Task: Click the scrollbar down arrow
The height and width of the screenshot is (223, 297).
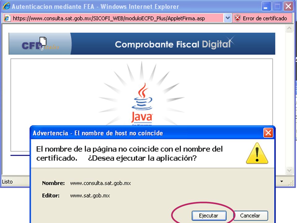Action: pos(289,170)
